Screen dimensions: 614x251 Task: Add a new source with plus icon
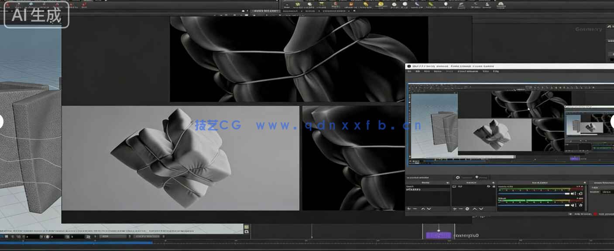(x=454, y=209)
